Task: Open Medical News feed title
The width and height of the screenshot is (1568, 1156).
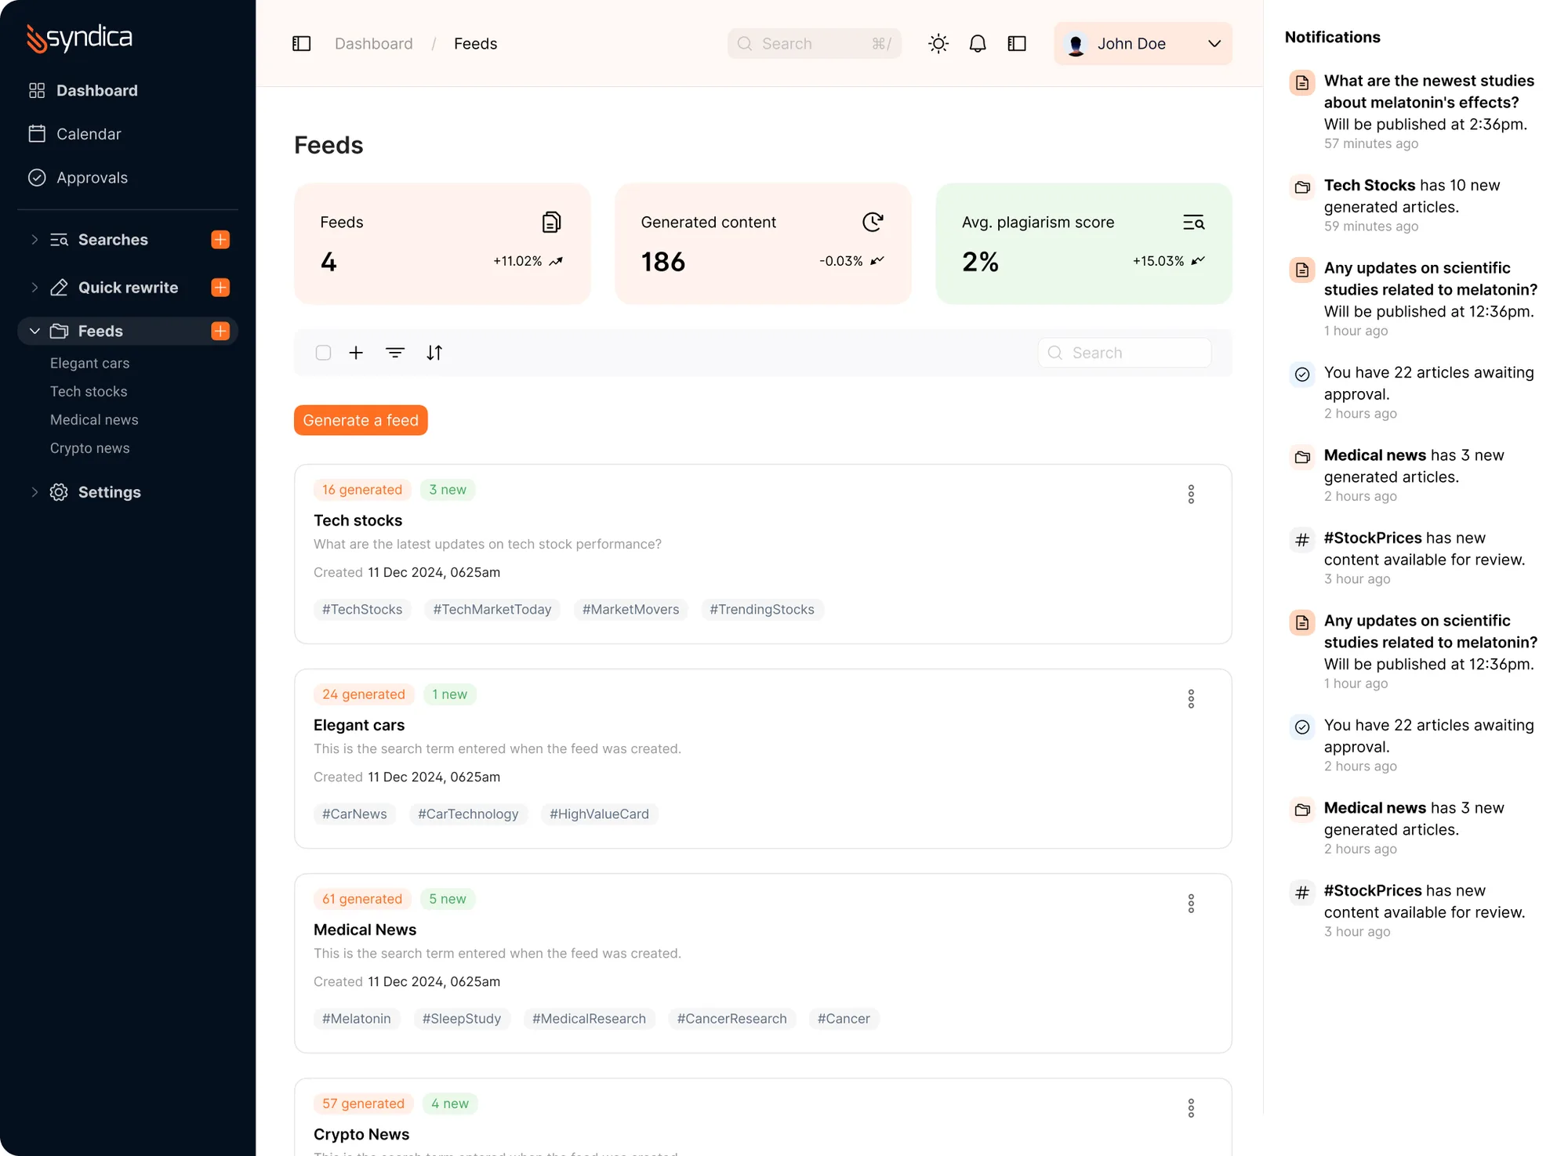Action: click(x=365, y=930)
